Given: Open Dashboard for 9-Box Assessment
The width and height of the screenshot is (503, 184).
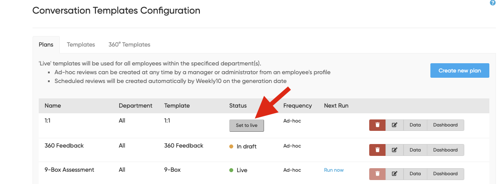Looking at the screenshot, I should (445, 174).
